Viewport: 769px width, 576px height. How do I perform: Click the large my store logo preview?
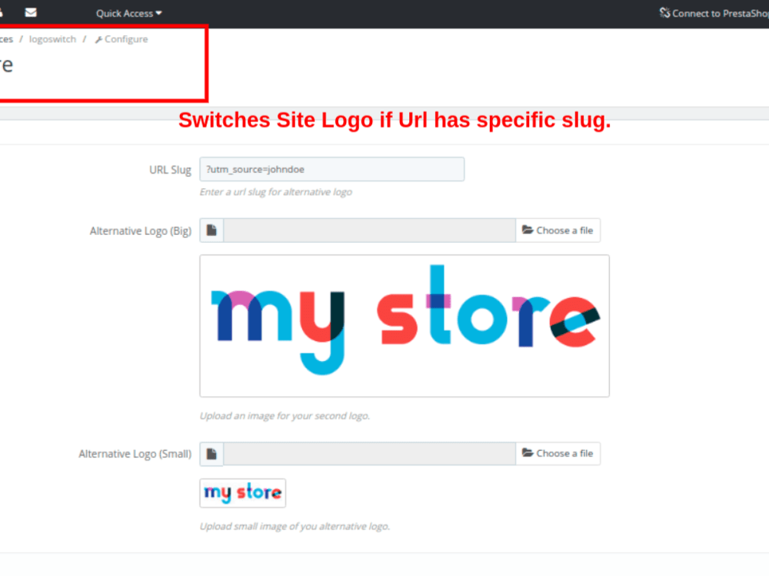click(404, 326)
